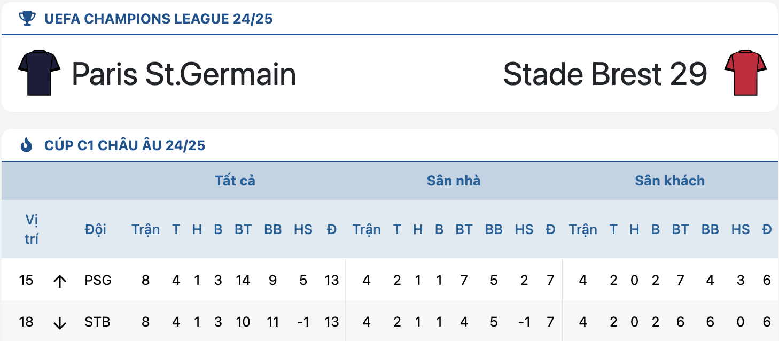Click the red Stade Brest 29 jersey icon
This screenshot has width=779, height=341.
(x=745, y=73)
